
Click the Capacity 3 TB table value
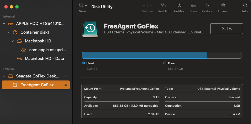(156, 97)
